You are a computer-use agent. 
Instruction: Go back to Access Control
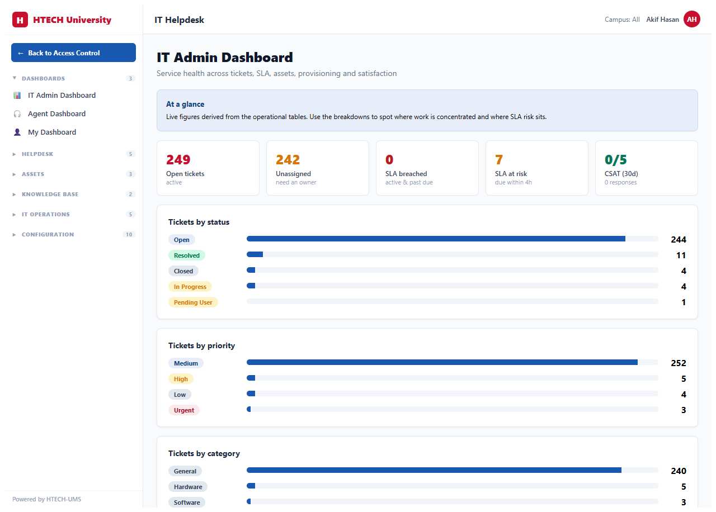coord(73,53)
